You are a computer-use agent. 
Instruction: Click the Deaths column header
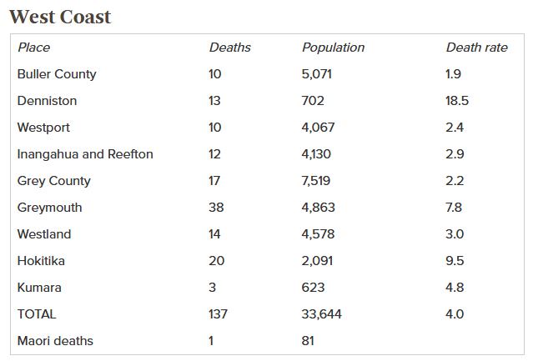click(x=229, y=48)
